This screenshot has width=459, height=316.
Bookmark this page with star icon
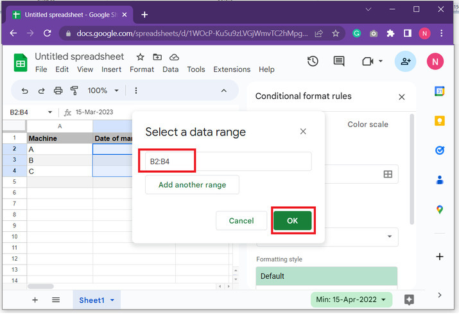click(336, 33)
